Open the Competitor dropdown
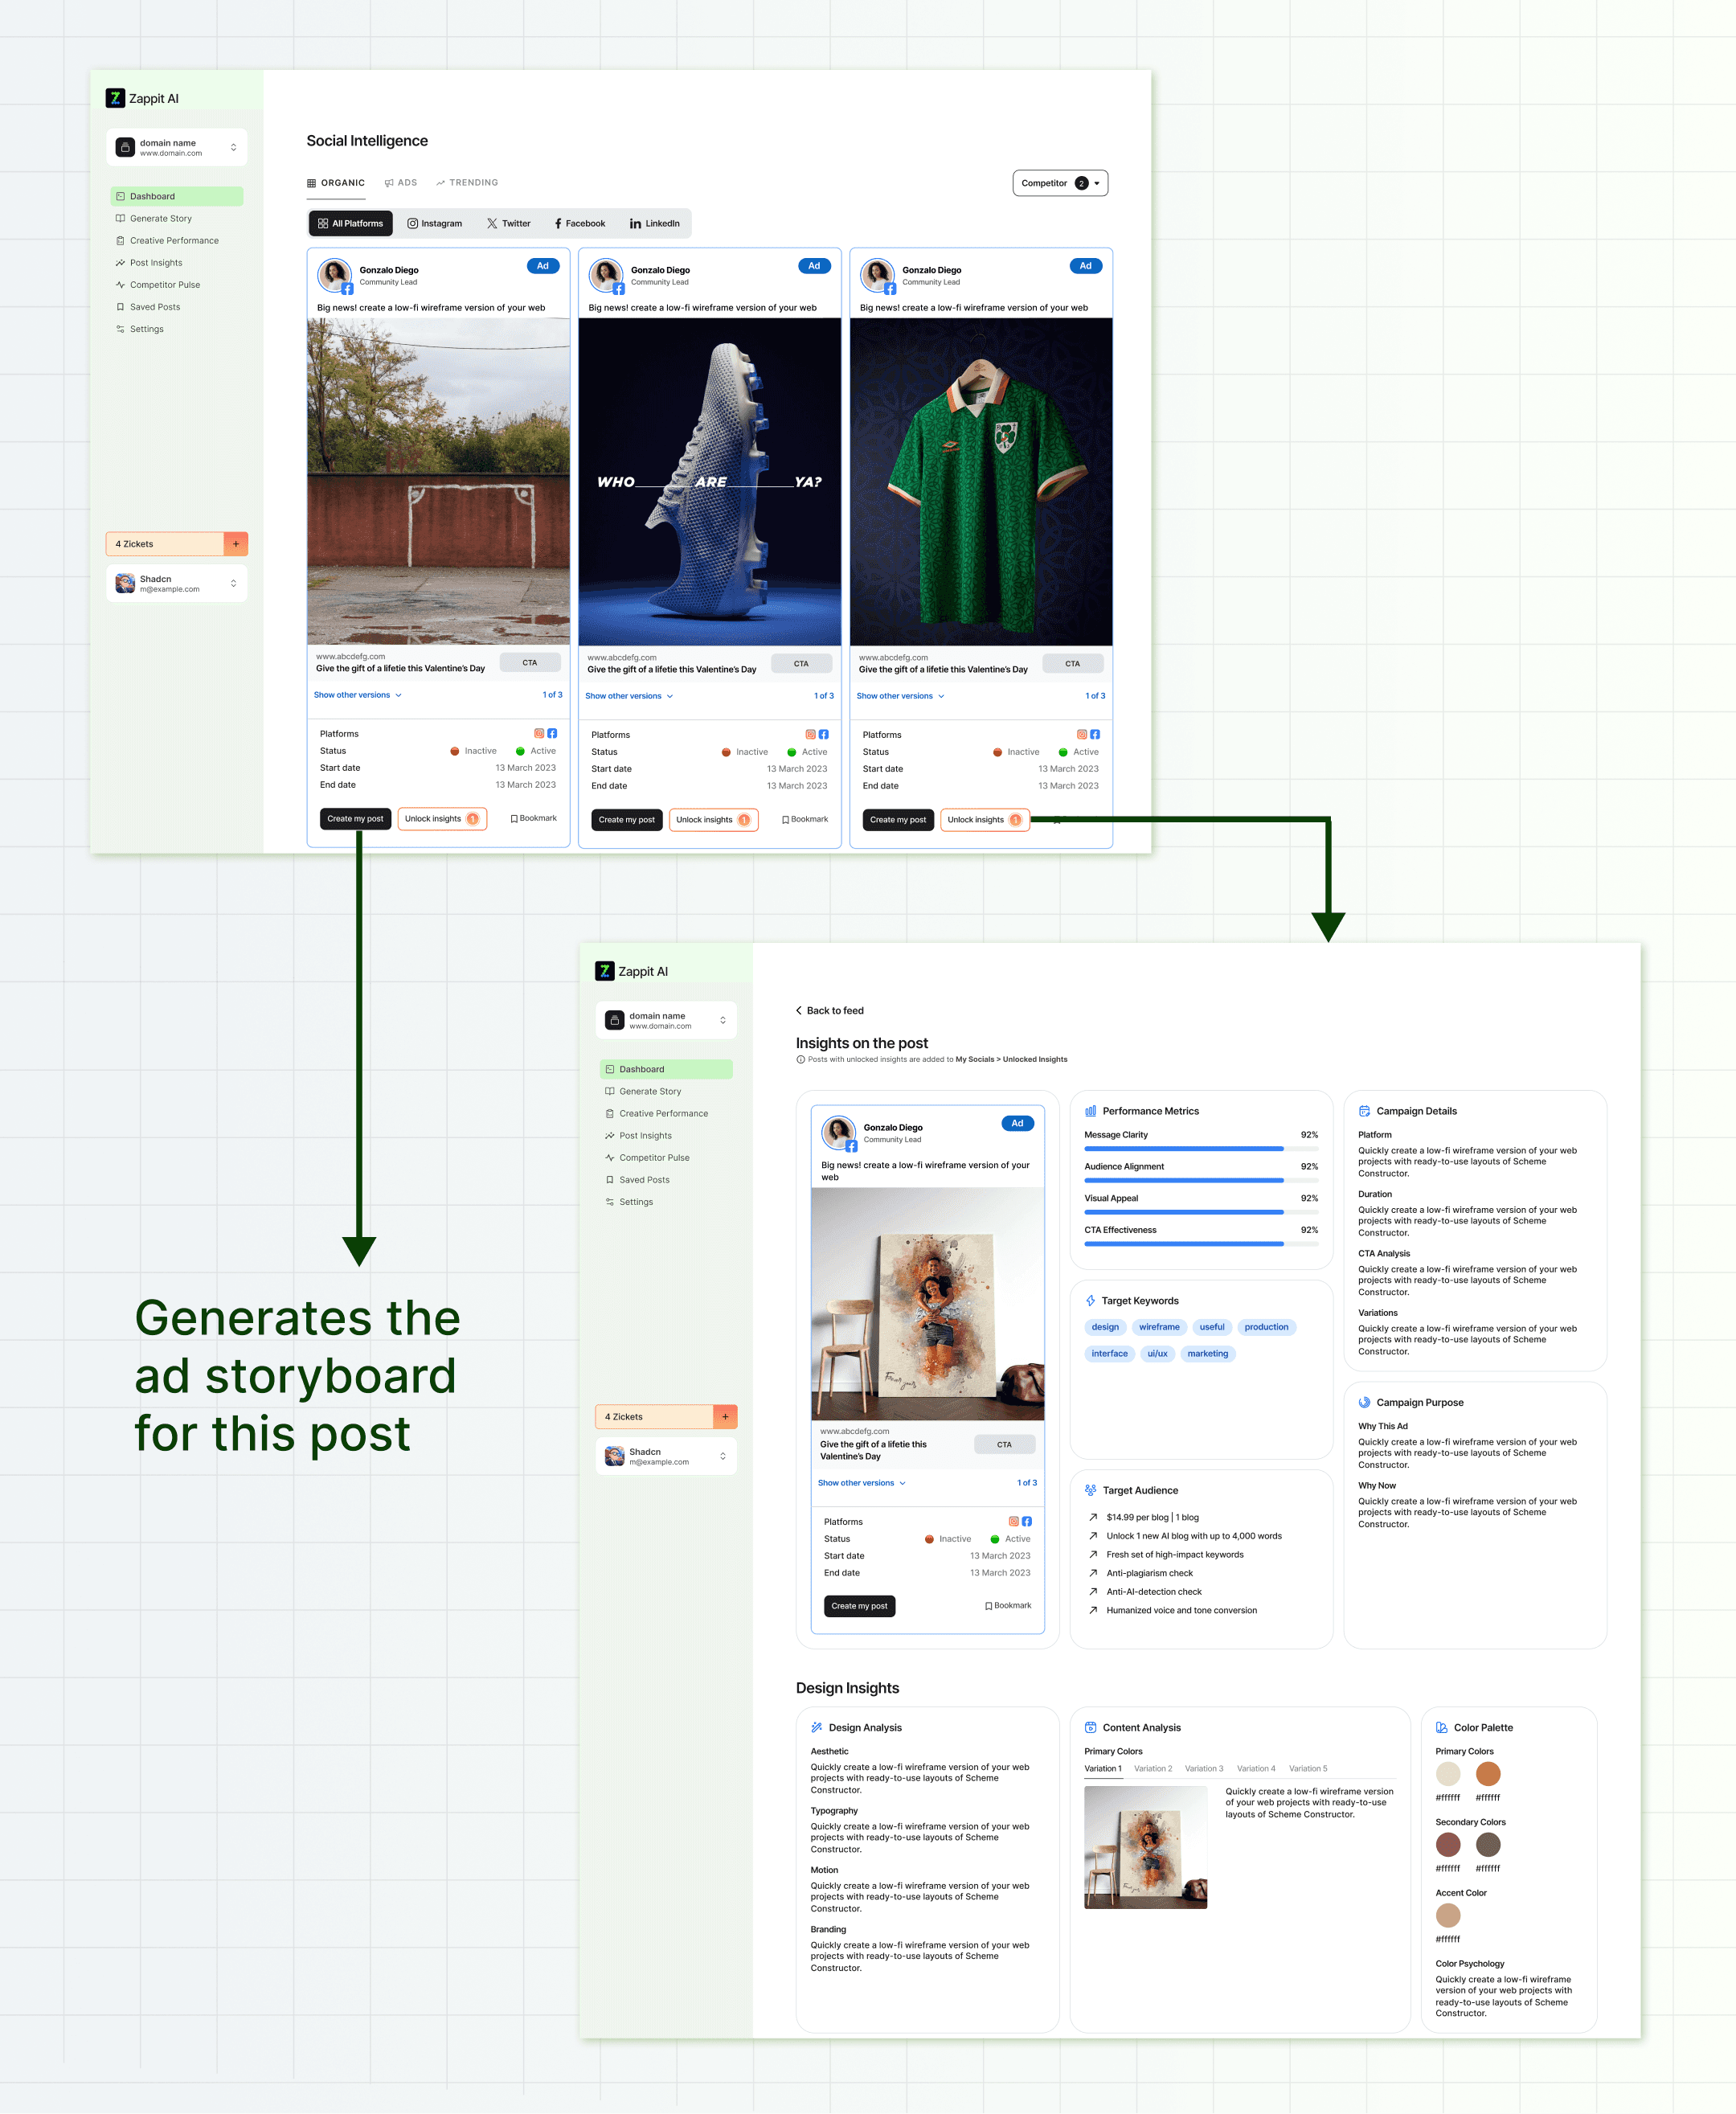The height and width of the screenshot is (2114, 1736). (1059, 183)
